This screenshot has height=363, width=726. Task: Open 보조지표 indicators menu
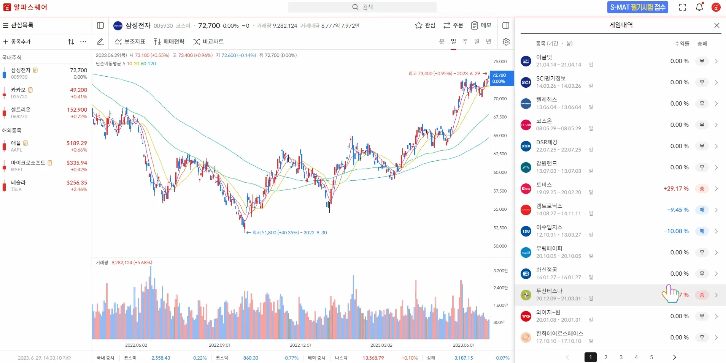click(x=130, y=42)
